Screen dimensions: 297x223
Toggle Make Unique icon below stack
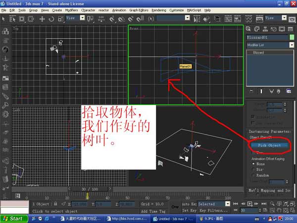(271, 91)
